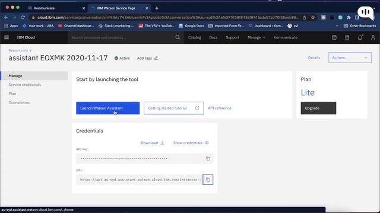Bookmark this page with the star icon
The height and width of the screenshot is (213, 380).
pyautogui.click(x=313, y=17)
